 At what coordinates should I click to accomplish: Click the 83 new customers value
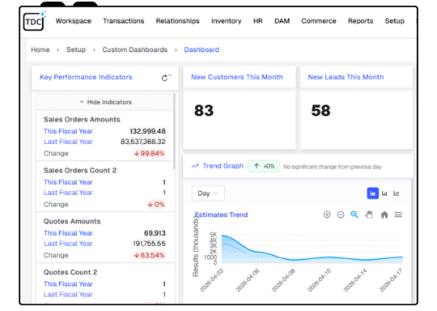[204, 110]
